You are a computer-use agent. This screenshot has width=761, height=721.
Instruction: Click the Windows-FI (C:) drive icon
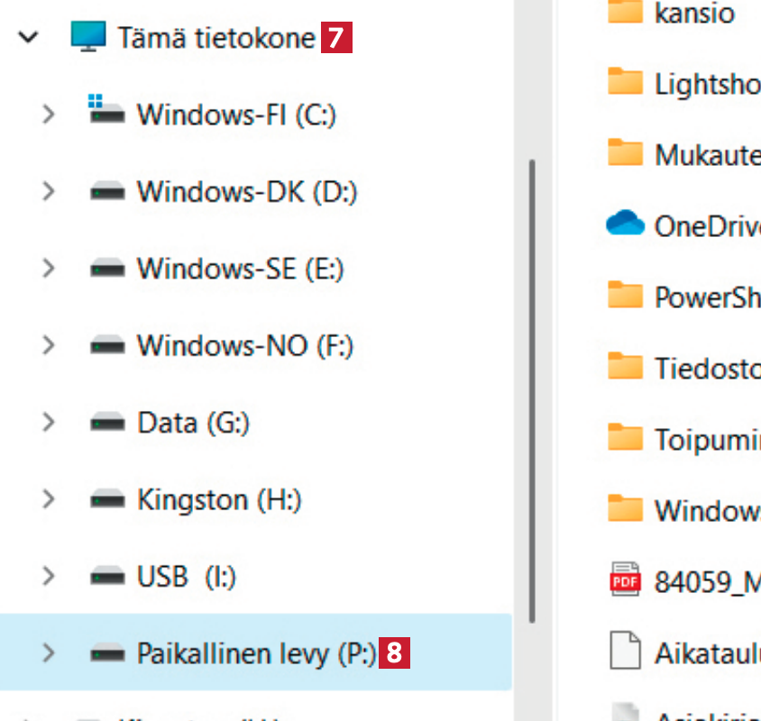pos(106,114)
